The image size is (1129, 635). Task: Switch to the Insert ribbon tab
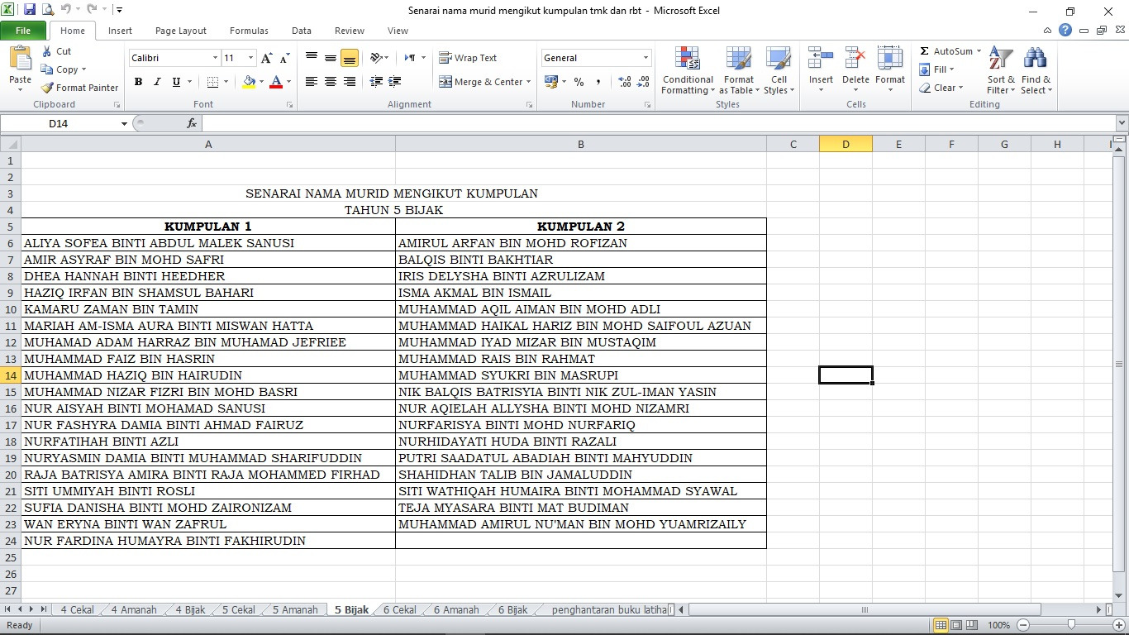120,31
